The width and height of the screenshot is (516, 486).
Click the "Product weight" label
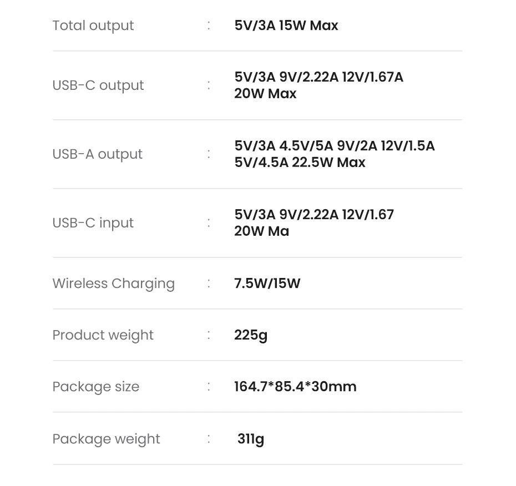[103, 335]
